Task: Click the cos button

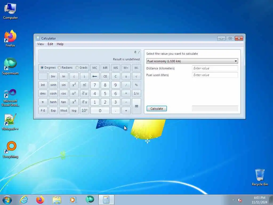Action: pyautogui.click(x=63, y=93)
